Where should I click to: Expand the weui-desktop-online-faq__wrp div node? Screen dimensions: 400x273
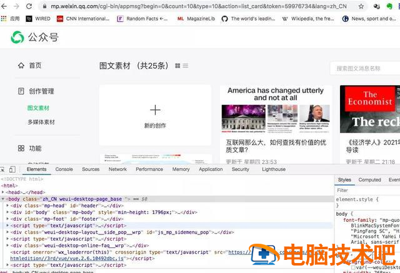pos(7,246)
